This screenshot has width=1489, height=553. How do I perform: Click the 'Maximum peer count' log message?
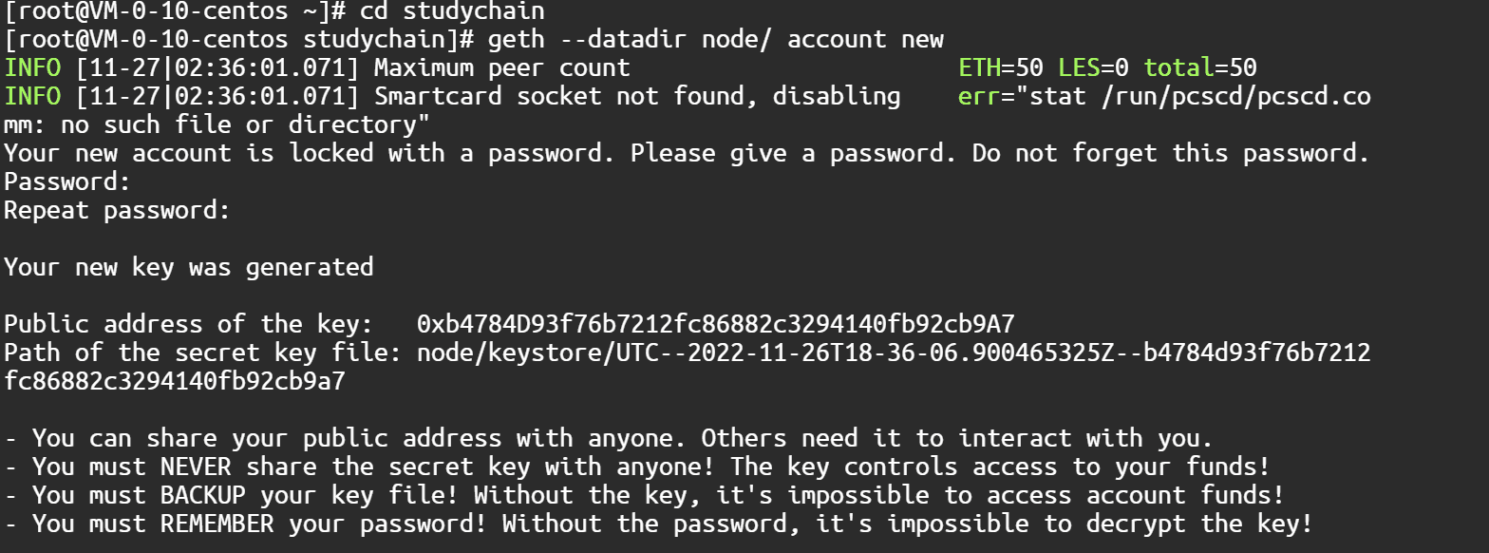pos(501,68)
